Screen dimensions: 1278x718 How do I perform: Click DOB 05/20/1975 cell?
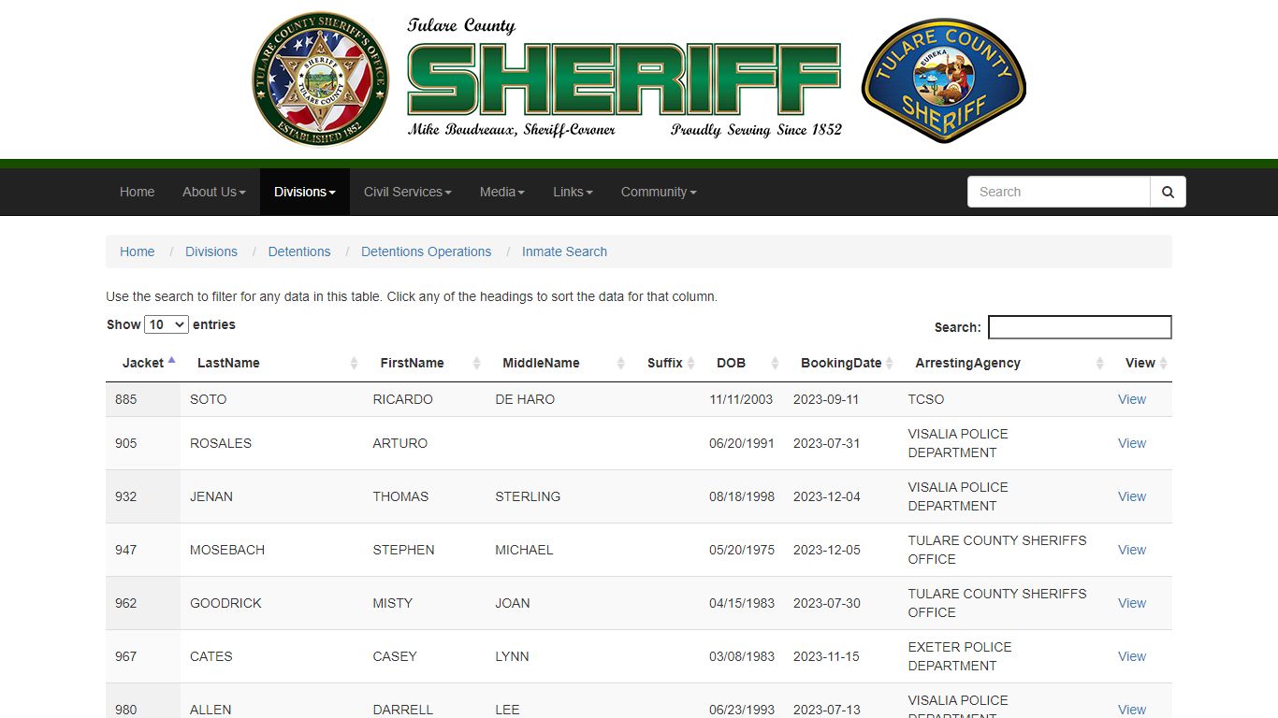[742, 550]
